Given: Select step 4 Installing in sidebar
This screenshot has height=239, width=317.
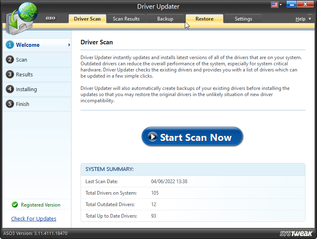Looking at the screenshot, I should pos(37,89).
